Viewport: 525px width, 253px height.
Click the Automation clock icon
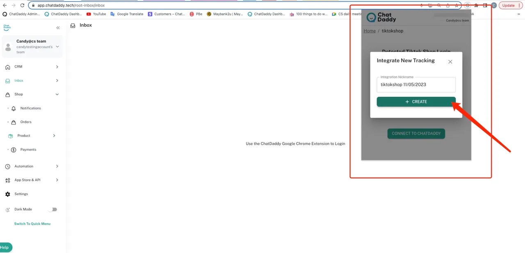[7, 166]
